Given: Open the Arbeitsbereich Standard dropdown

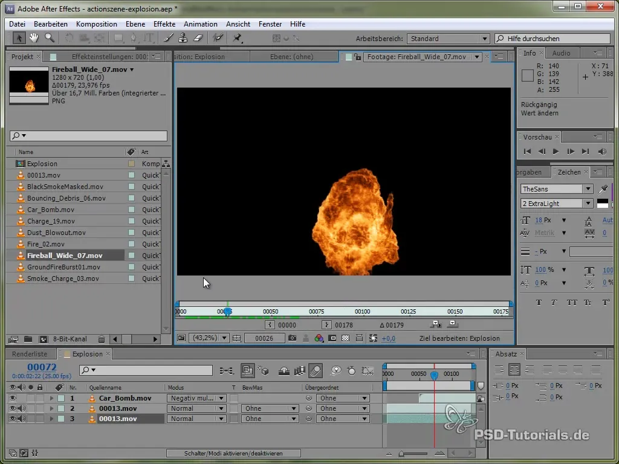Looking at the screenshot, I should pos(449,39).
